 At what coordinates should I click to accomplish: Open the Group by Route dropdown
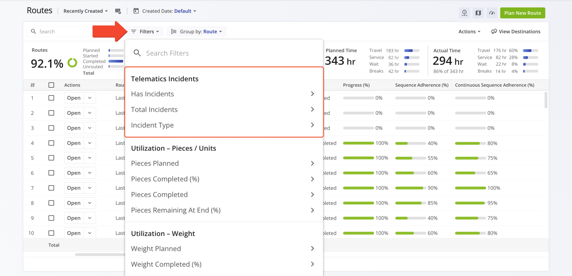197,32
